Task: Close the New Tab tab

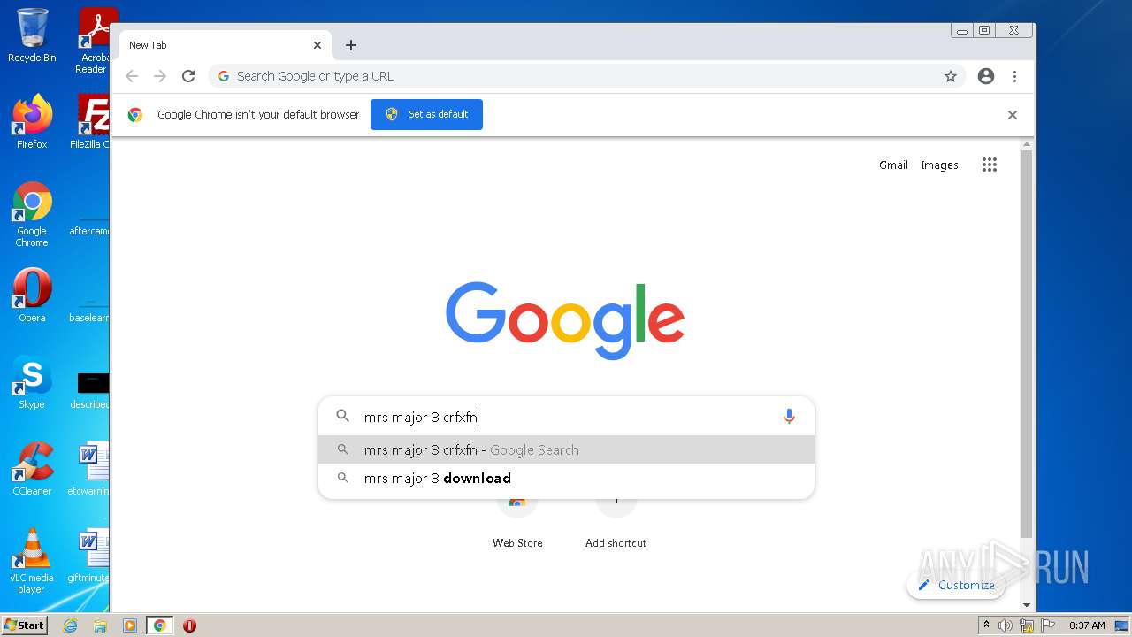Action: point(317,45)
